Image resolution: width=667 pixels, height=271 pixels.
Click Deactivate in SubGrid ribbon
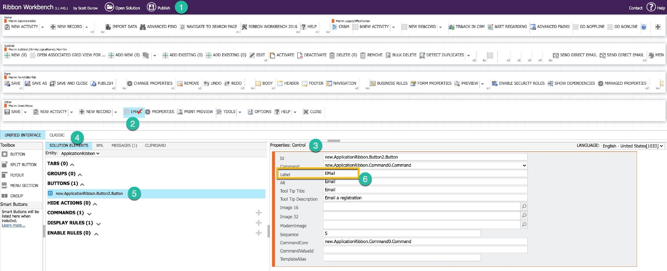312,55
